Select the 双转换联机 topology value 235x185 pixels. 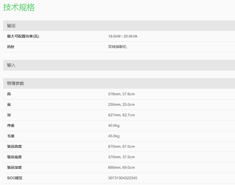[117, 47]
